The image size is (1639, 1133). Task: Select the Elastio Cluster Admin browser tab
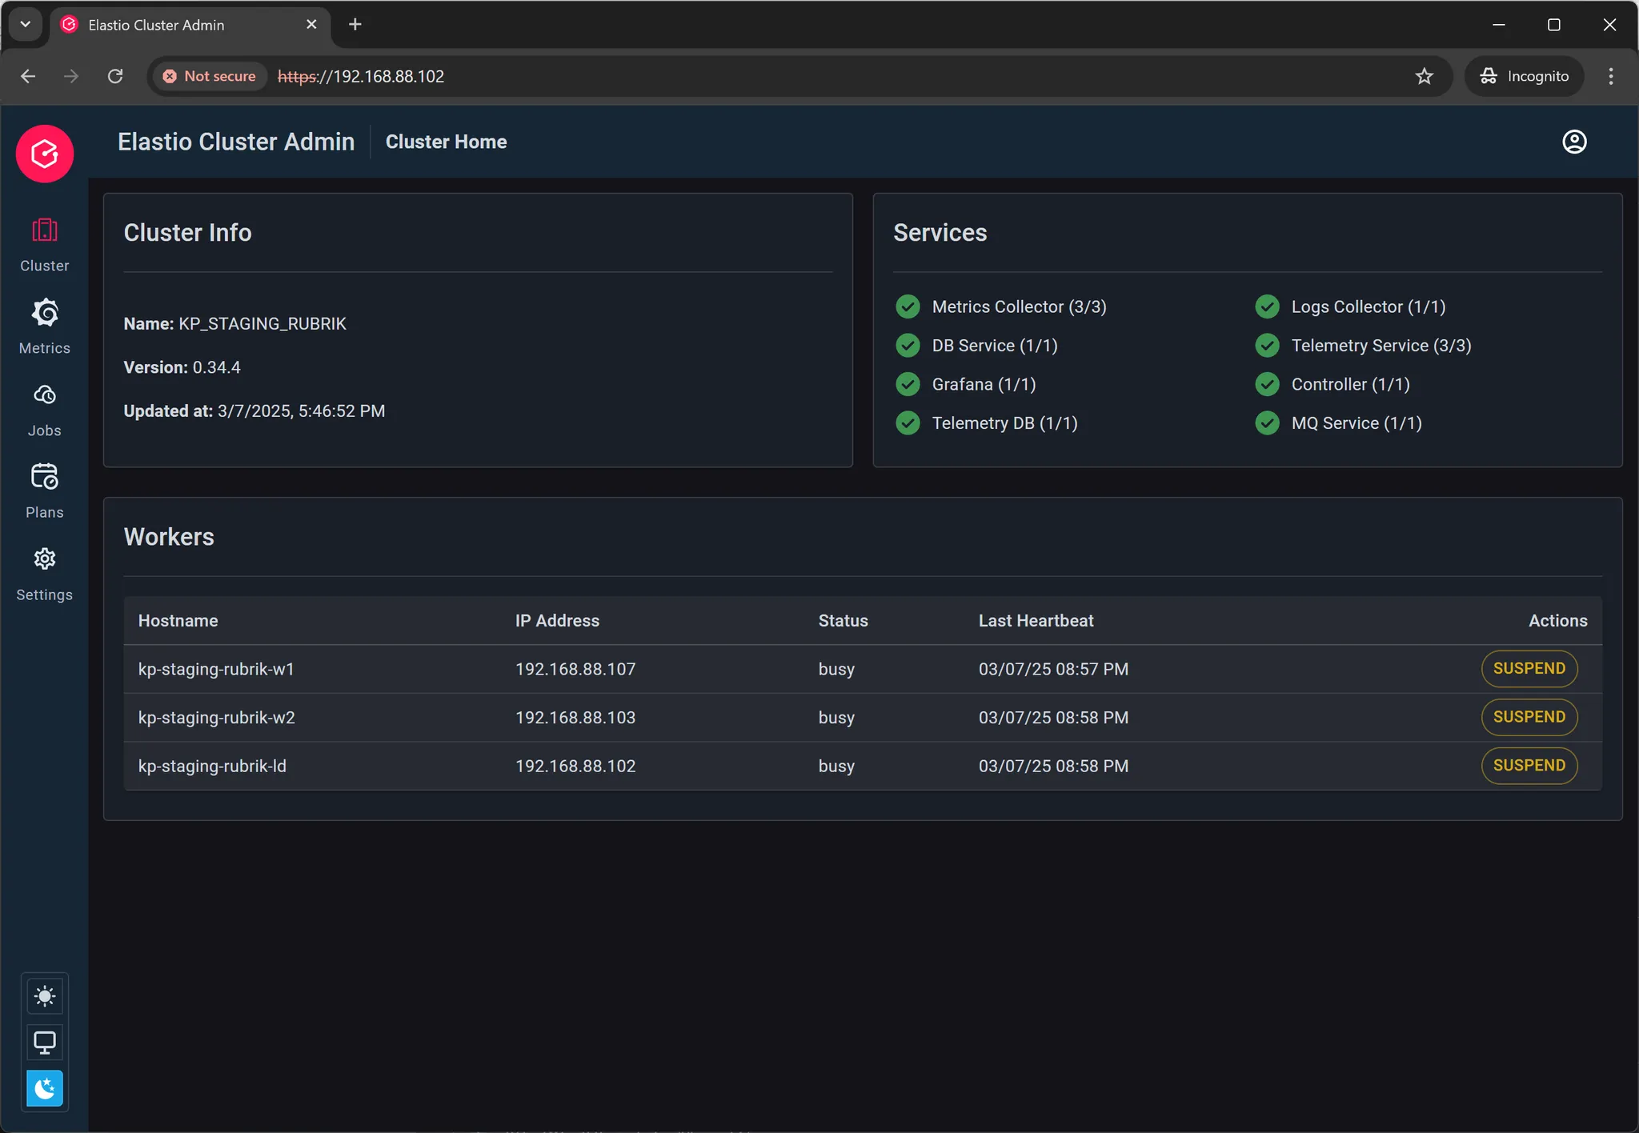pos(190,25)
